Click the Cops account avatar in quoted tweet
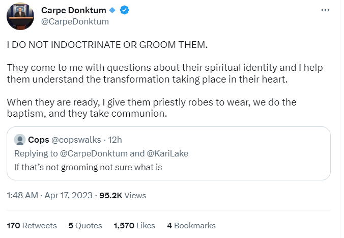This screenshot has width=344, height=238. coord(20,140)
